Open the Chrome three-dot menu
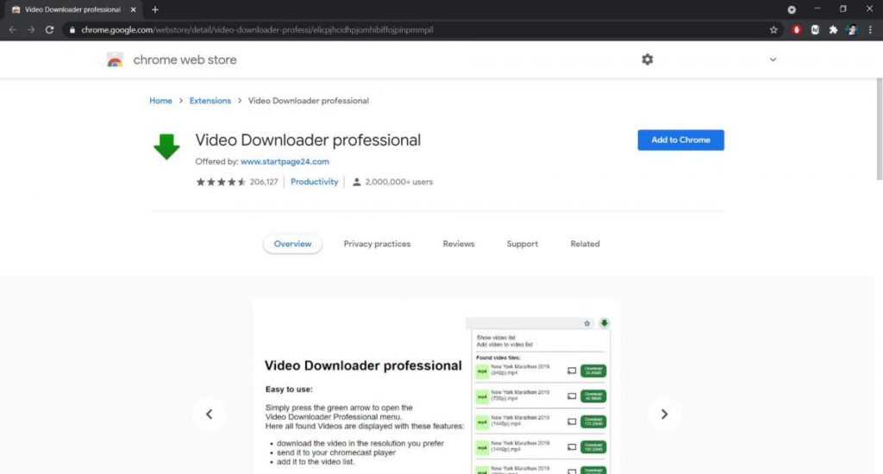883x474 pixels. (870, 30)
